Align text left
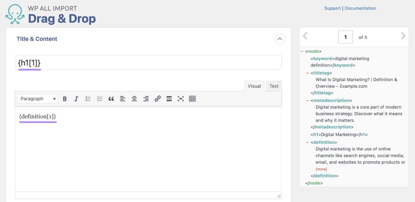Image resolution: width=415 pixels, height=202 pixels. (122, 99)
